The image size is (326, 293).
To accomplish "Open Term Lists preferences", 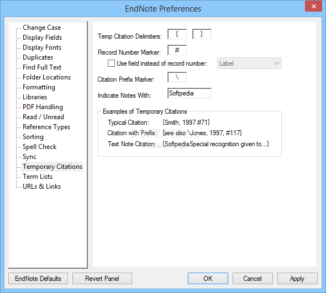I will pyautogui.click(x=38, y=177).
